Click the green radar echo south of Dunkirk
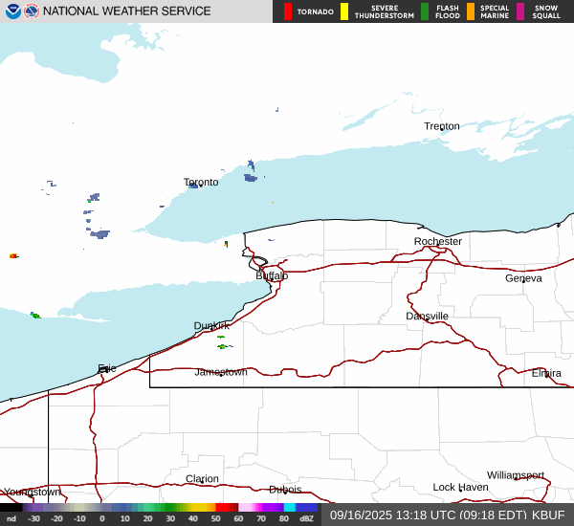Viewport: 574px width, 526px height. point(222,346)
